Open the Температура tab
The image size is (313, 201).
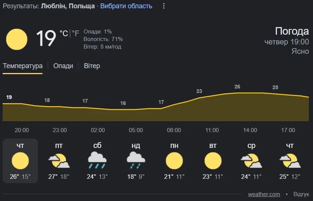click(23, 66)
